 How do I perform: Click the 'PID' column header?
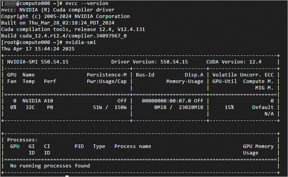[x=79, y=146]
